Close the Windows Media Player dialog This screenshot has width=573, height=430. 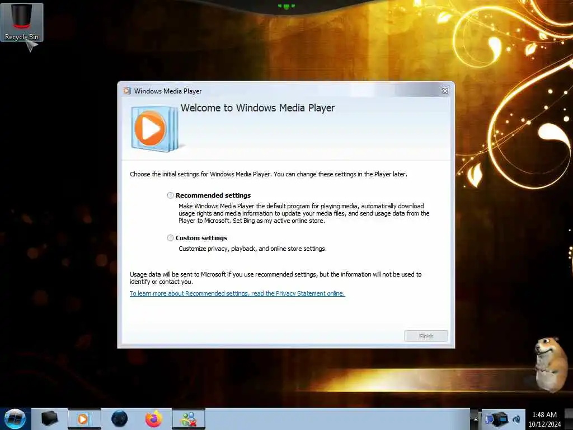(x=445, y=91)
